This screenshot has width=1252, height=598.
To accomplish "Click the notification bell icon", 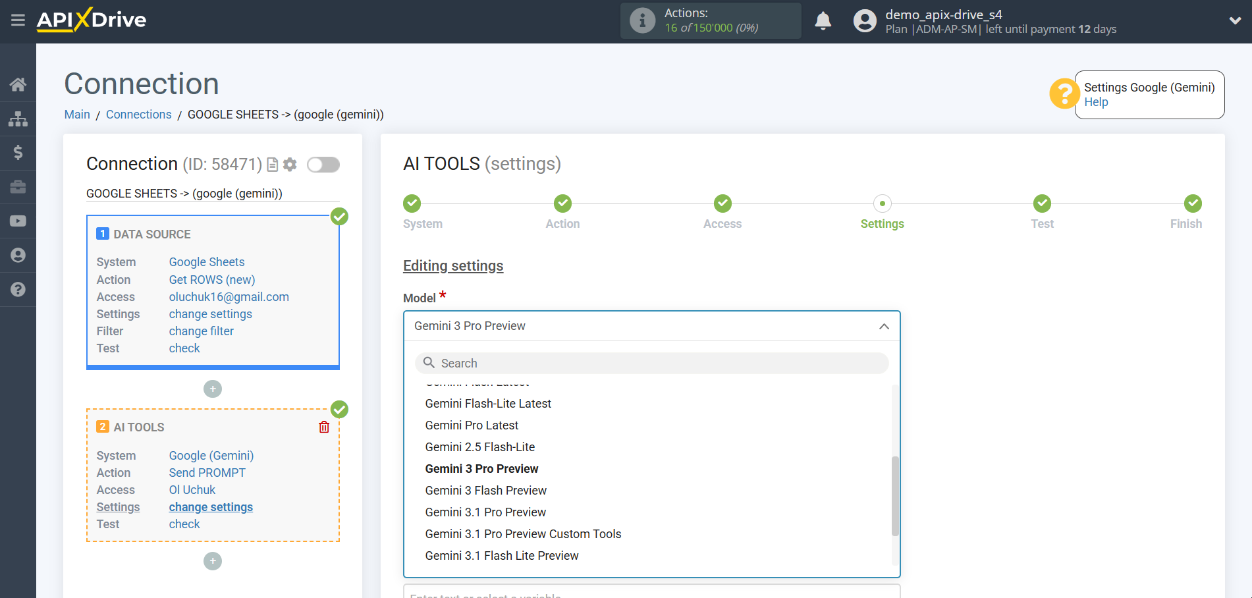I will point(823,21).
